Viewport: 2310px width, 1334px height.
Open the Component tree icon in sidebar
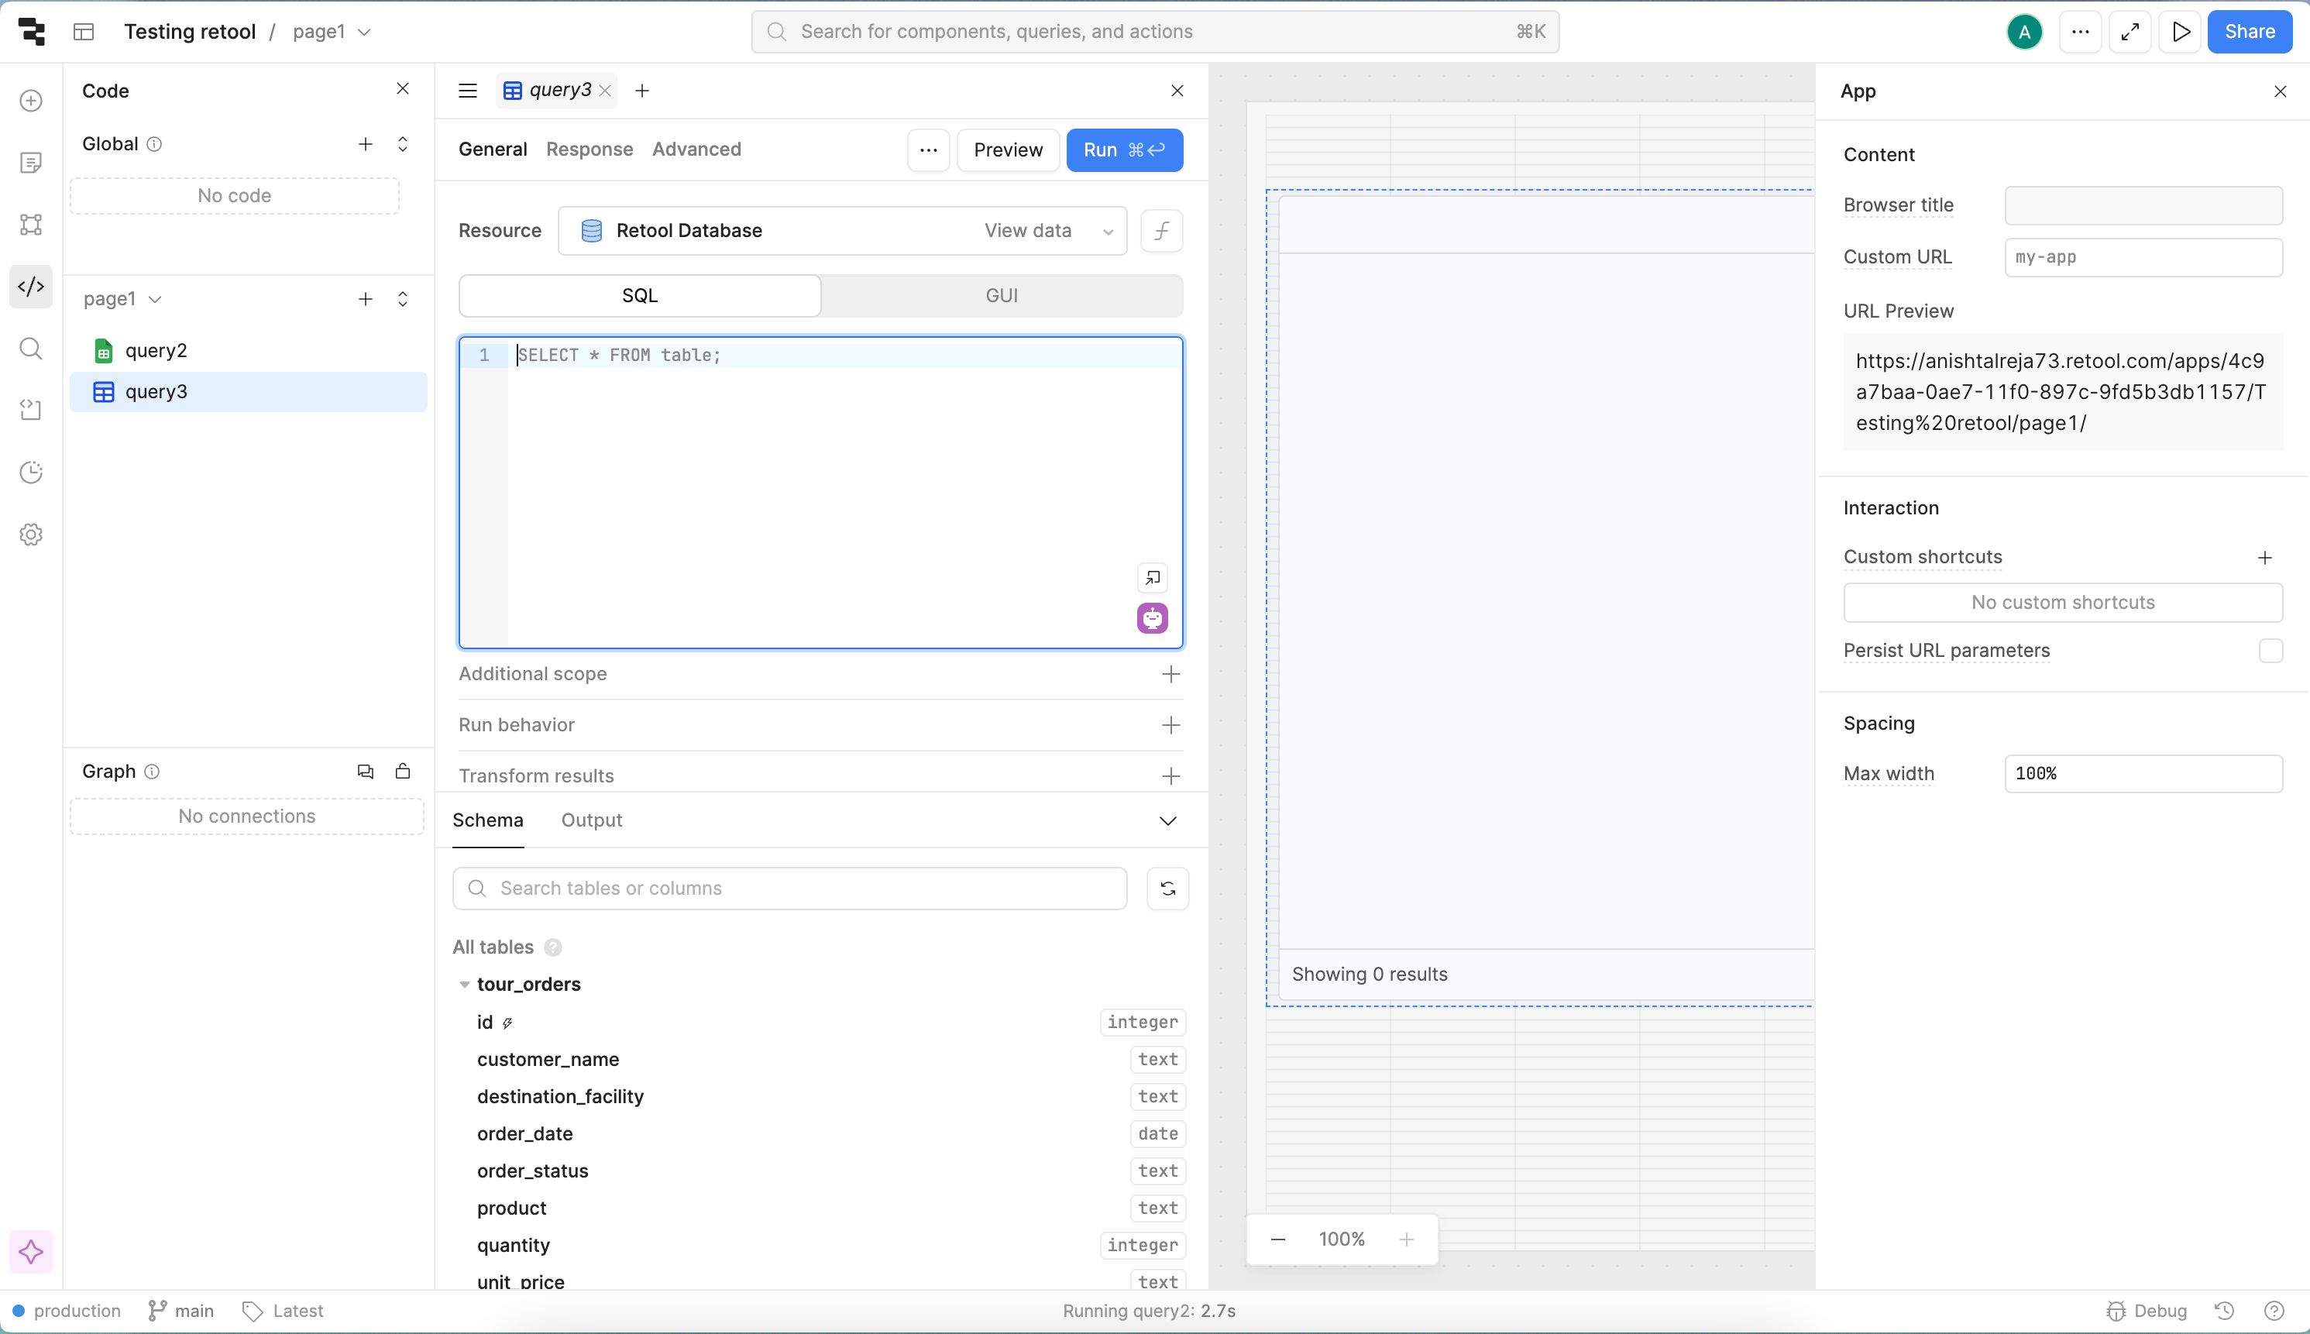pos(31,225)
